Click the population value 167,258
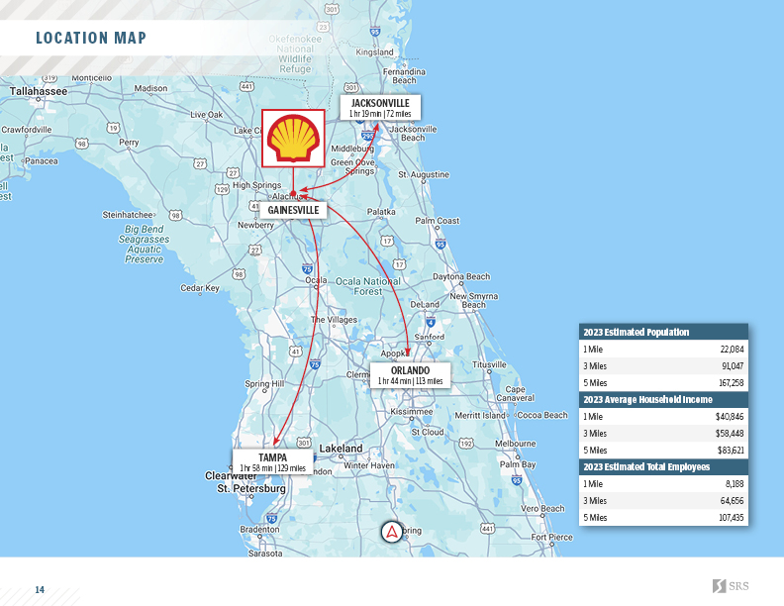The height and width of the screenshot is (606, 784). [731, 383]
